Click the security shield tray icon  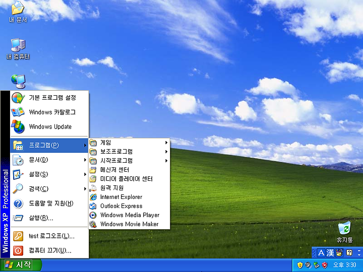click(x=300, y=265)
